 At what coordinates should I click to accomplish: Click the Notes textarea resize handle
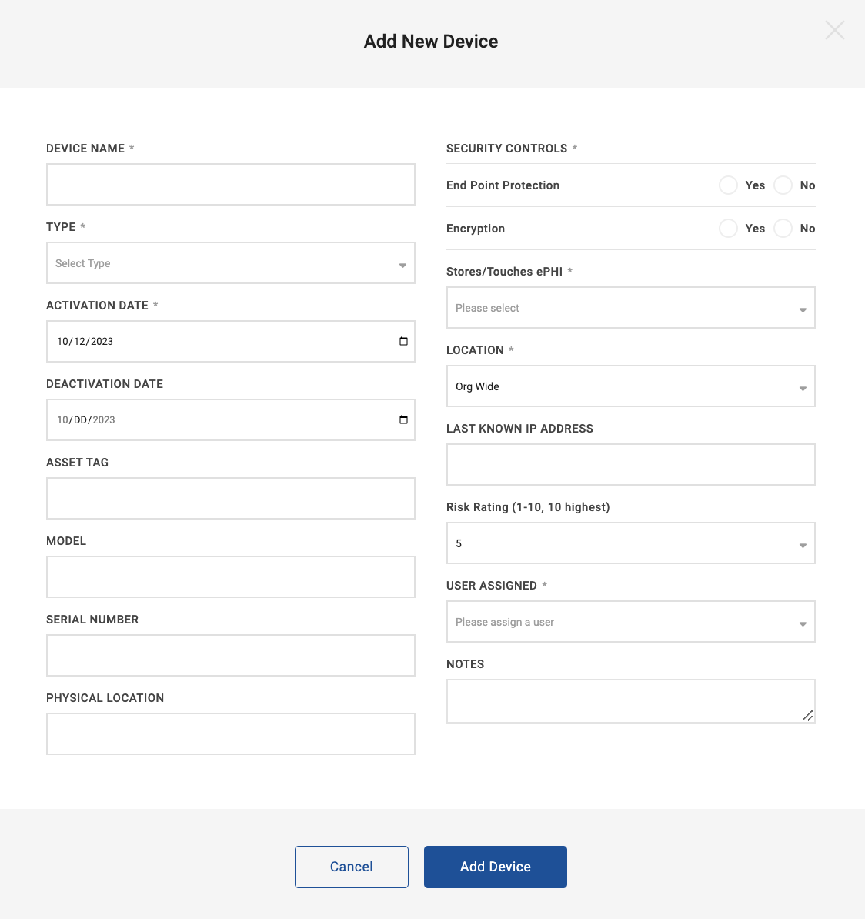(807, 716)
